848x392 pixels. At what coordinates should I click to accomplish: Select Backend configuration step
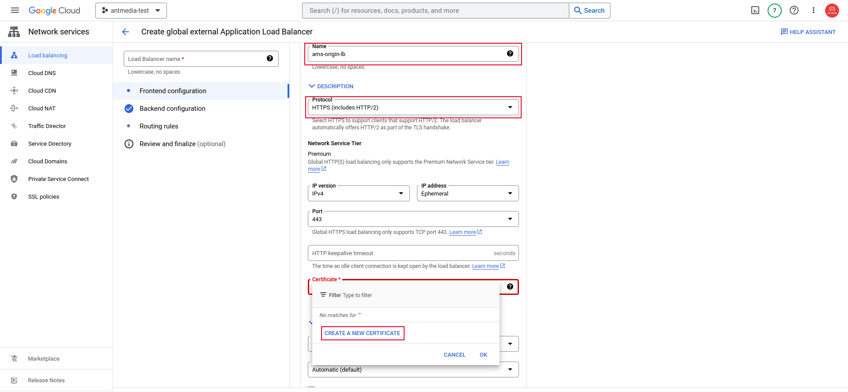(172, 109)
